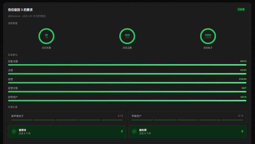This screenshot has width=255, height=144.
Task: Click the 210/20 value
Action: pyautogui.click(x=242, y=79)
